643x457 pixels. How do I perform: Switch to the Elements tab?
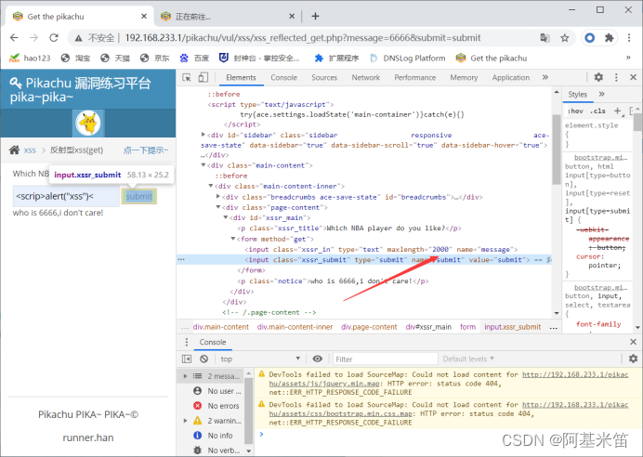241,77
